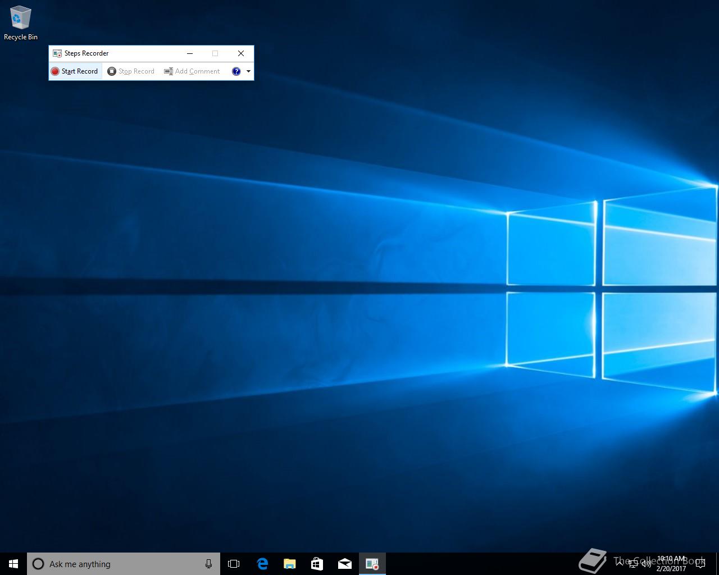Click the network icon in system tray
The image size is (719, 575).
click(x=633, y=564)
